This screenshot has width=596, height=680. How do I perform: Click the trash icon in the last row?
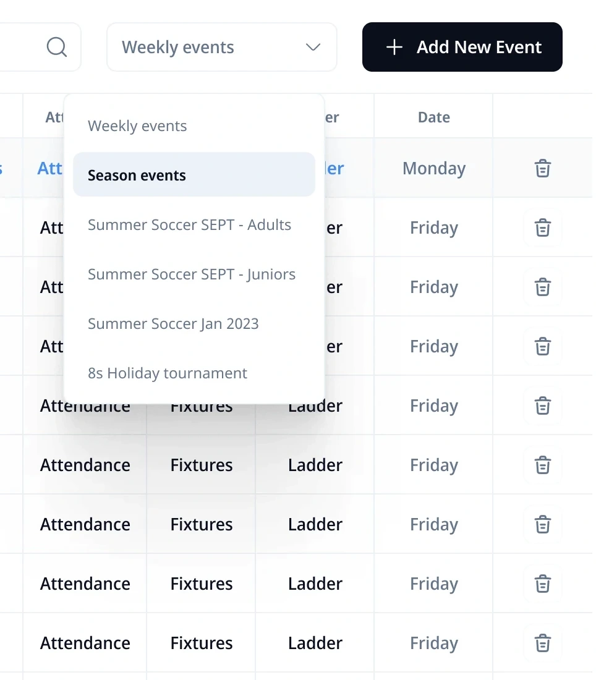[543, 643]
